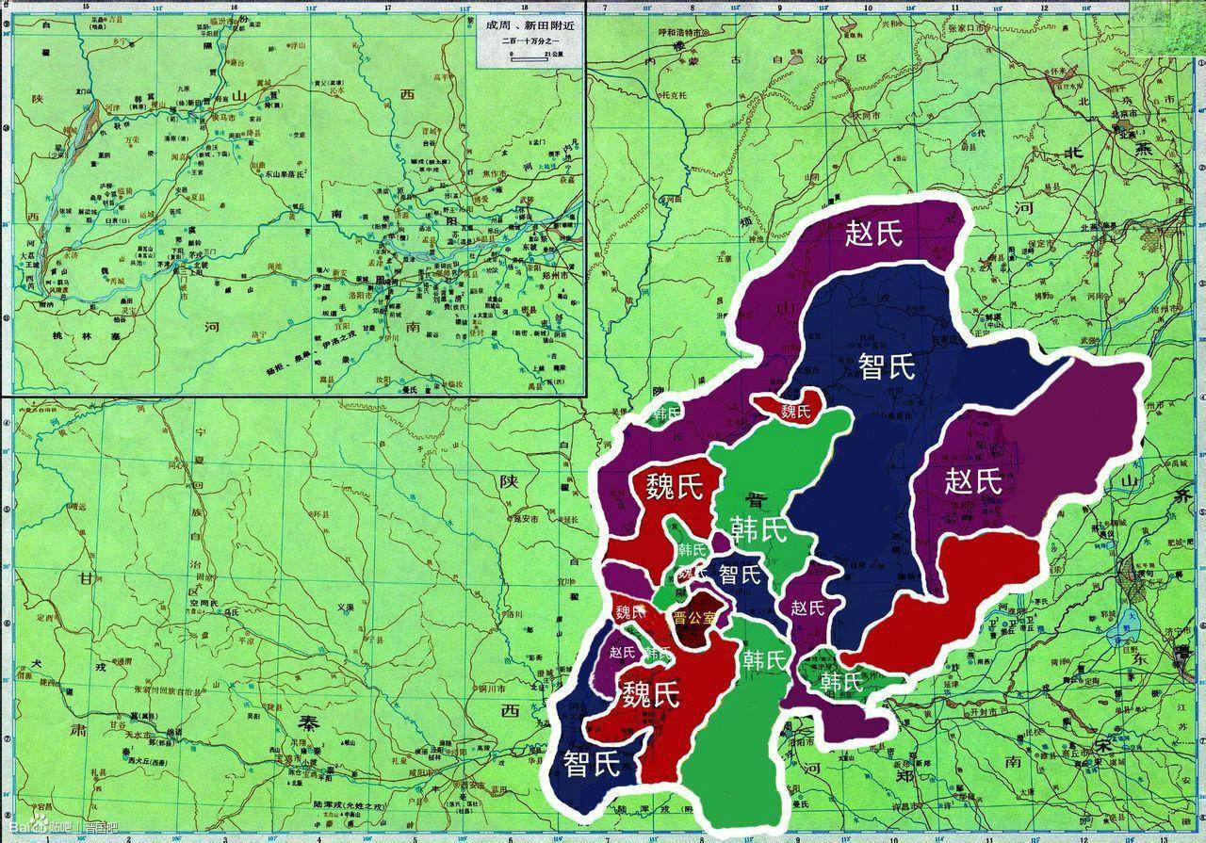
Task: Click the largest 智氏 label in the big navy region
Action: point(887,366)
